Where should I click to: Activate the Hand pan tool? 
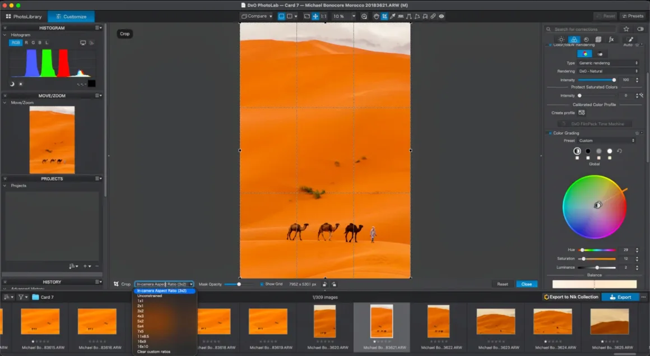coord(376,16)
